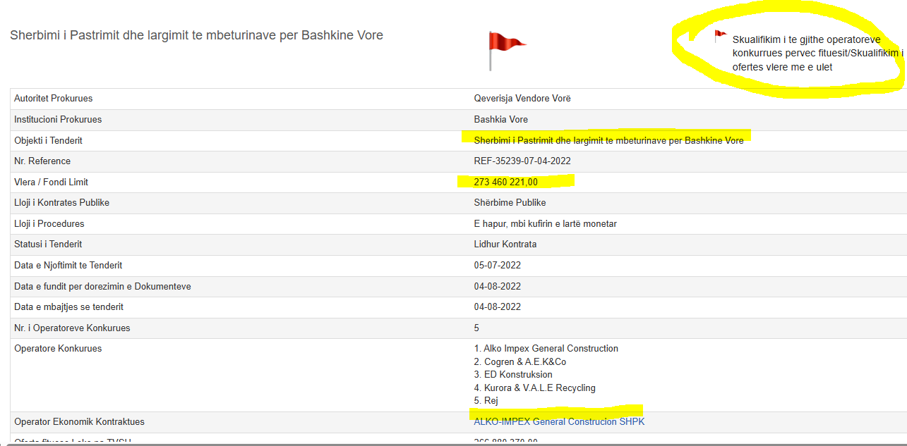The width and height of the screenshot is (907, 446).
Task: Open the ALKO-IMPEX General Construcion SHPK link
Action: coord(559,422)
